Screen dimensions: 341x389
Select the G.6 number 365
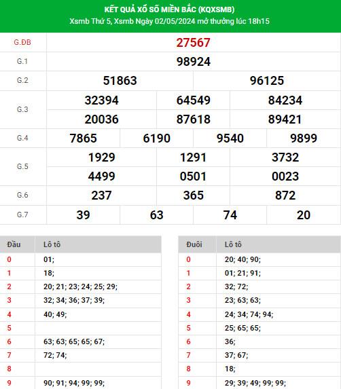pyautogui.click(x=194, y=196)
